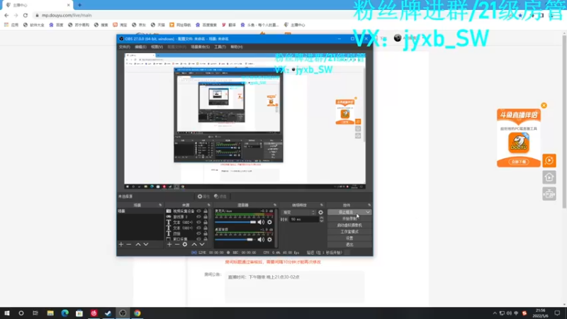This screenshot has width=567, height=319.
Task: Close the Douyu 直播伴侣 promo card
Action: (x=544, y=106)
